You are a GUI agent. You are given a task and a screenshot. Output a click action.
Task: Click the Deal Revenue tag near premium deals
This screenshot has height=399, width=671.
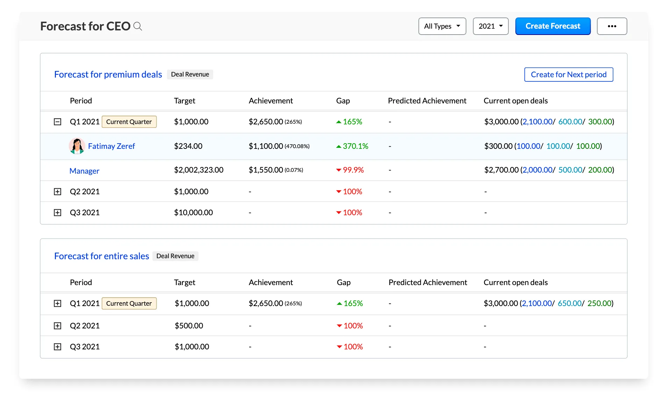[x=190, y=74]
